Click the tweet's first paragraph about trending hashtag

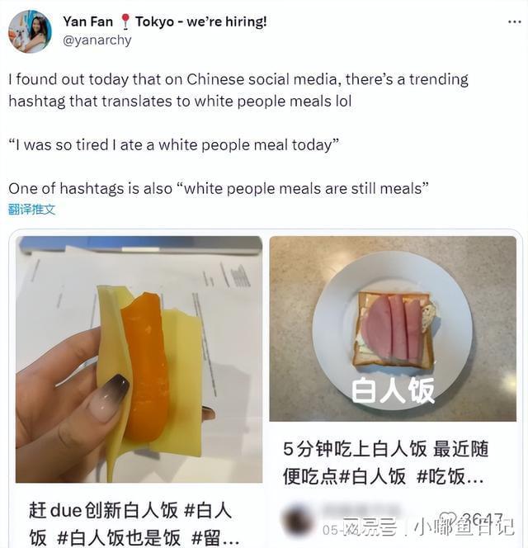pyautogui.click(x=238, y=90)
